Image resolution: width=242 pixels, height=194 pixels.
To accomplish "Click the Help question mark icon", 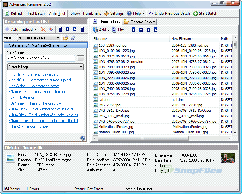I will pos(129,13).
